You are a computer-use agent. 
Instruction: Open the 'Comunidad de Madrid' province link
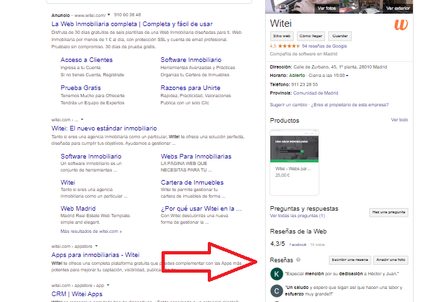point(316,93)
